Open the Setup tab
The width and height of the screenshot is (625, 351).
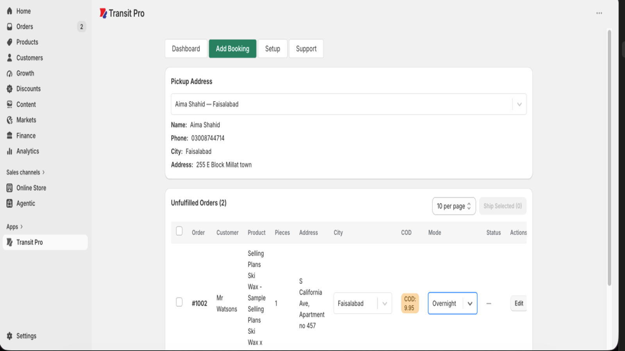click(273, 49)
